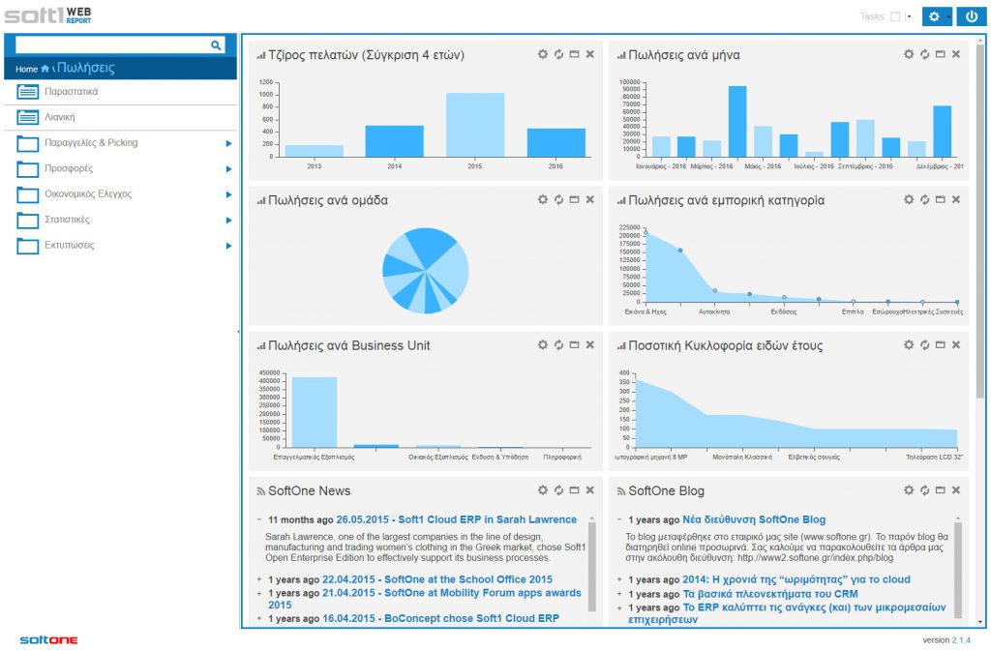991x651 pixels.
Task: Expand Οικονομικός Έλεγχος submenu arrow
Action: (x=228, y=194)
